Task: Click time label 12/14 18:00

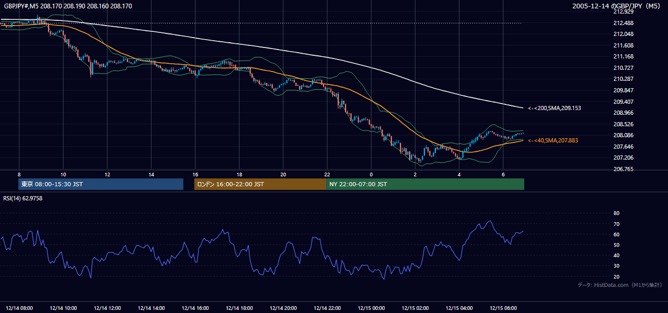Action: [x=239, y=308]
